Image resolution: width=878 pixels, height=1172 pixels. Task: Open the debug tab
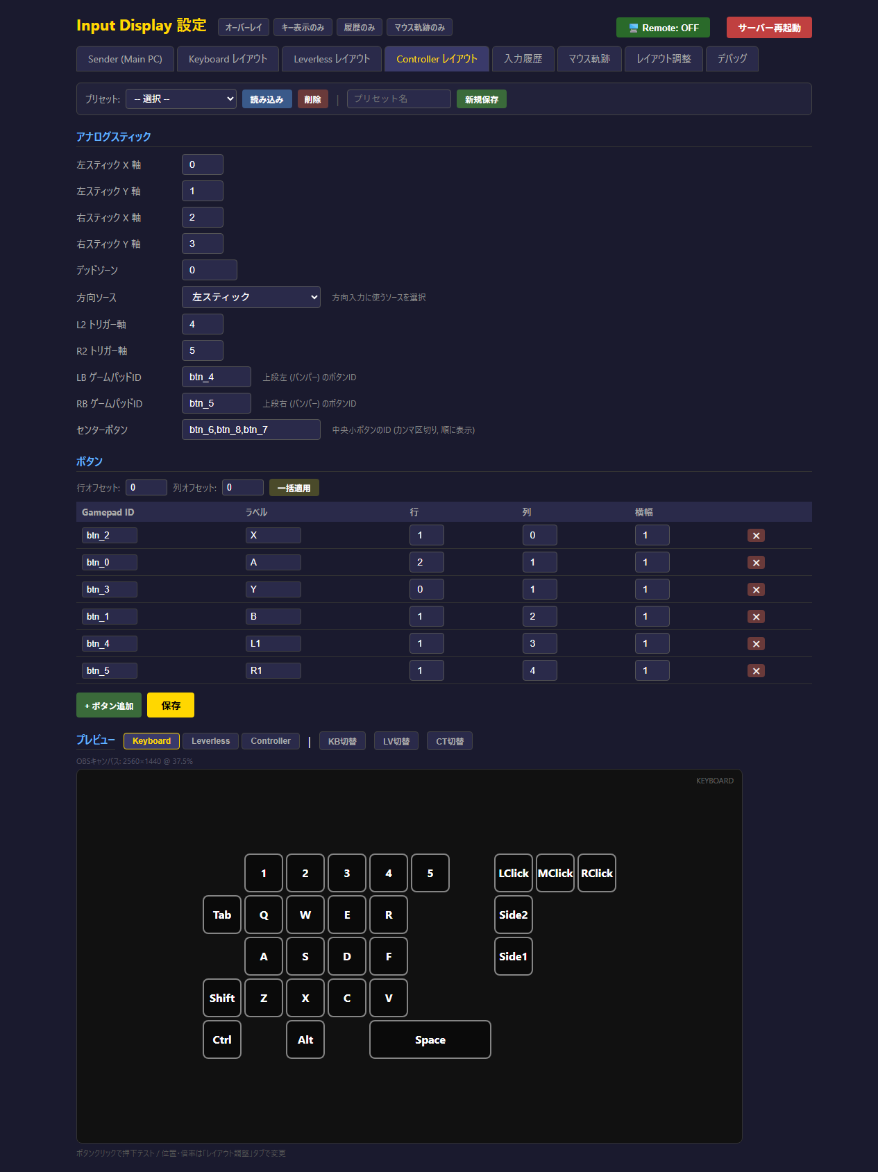point(732,59)
